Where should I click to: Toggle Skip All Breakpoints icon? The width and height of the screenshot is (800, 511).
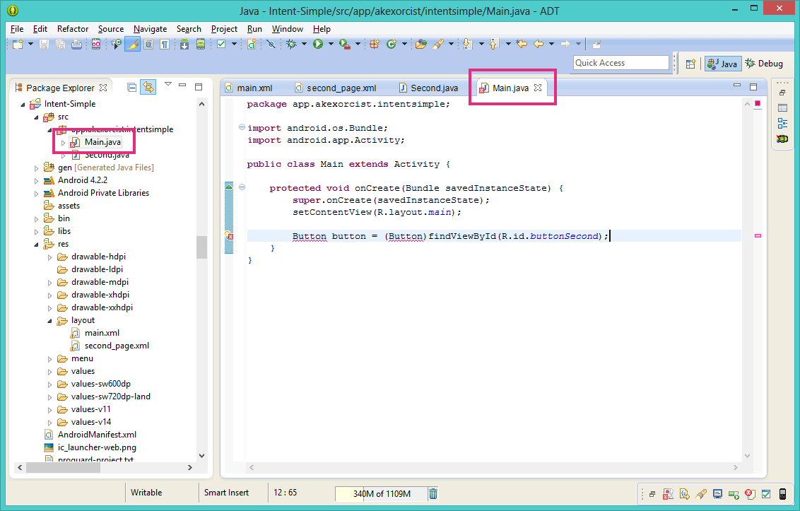coord(271,45)
